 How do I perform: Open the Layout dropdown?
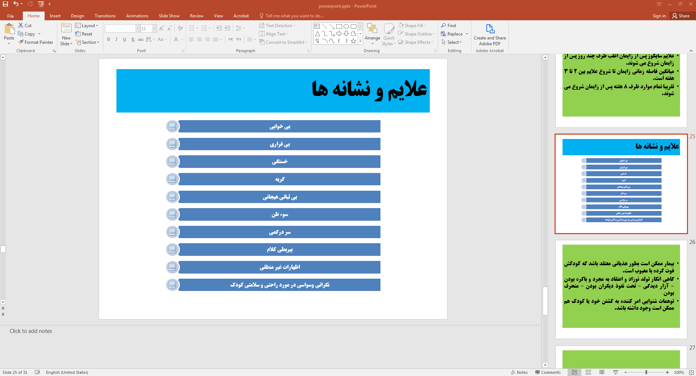pos(87,26)
